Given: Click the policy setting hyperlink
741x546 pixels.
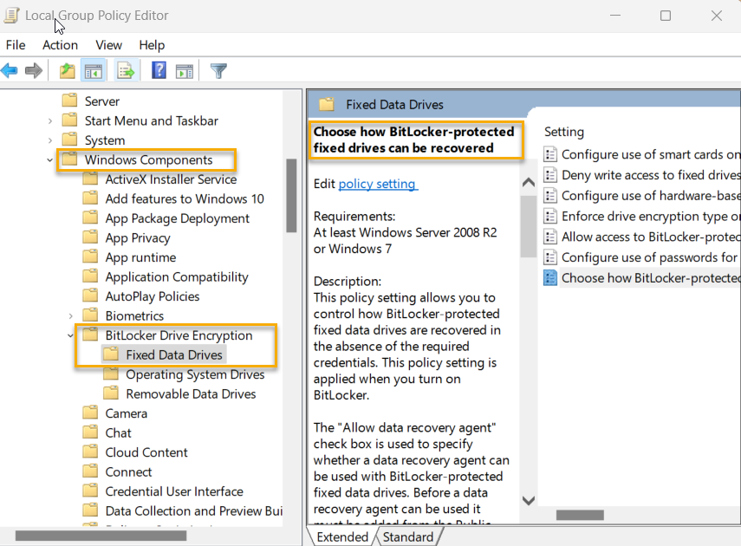Looking at the screenshot, I should 377,182.
